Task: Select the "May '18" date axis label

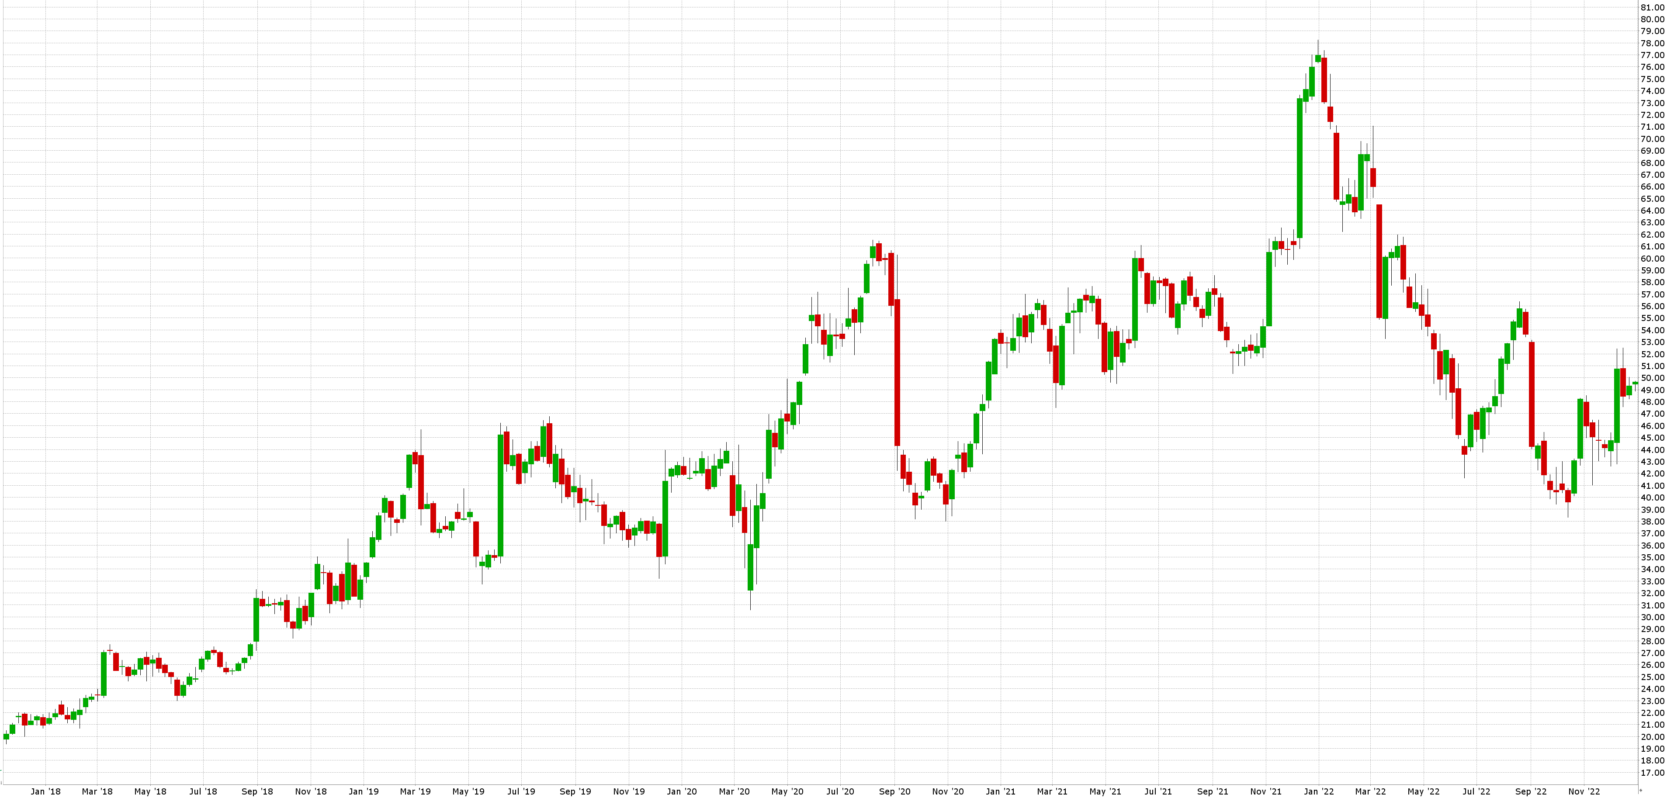Action: click(x=150, y=791)
